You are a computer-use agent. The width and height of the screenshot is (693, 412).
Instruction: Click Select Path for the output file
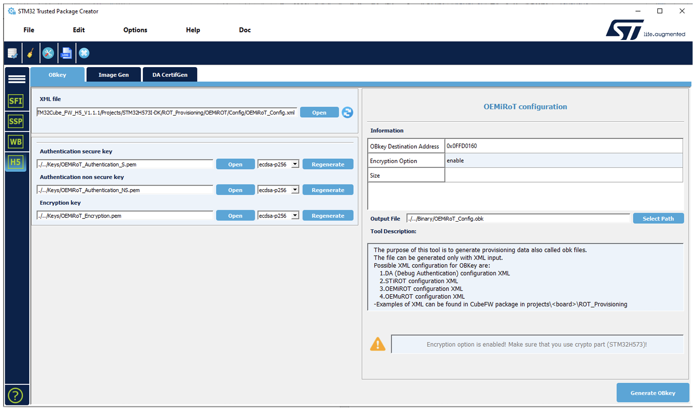point(658,218)
